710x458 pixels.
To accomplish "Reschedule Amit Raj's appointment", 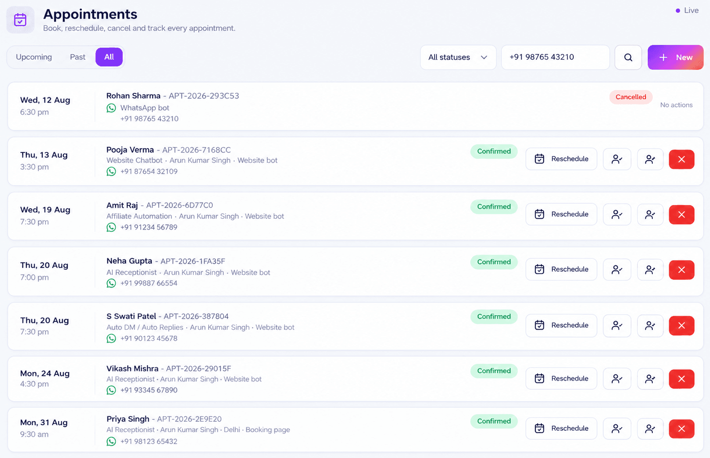I will (x=561, y=214).
